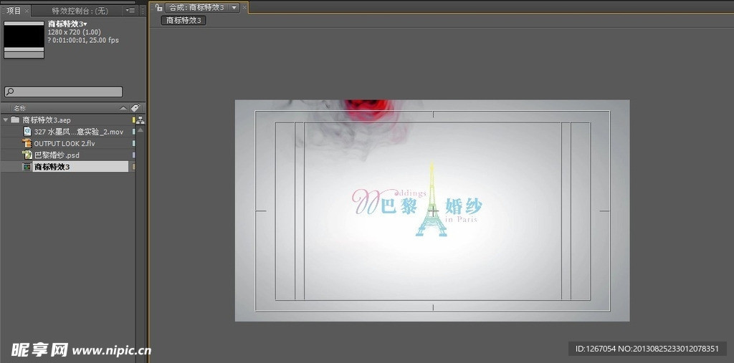Switch to the 特效控制台 tab
The image size is (734, 363).
point(79,11)
